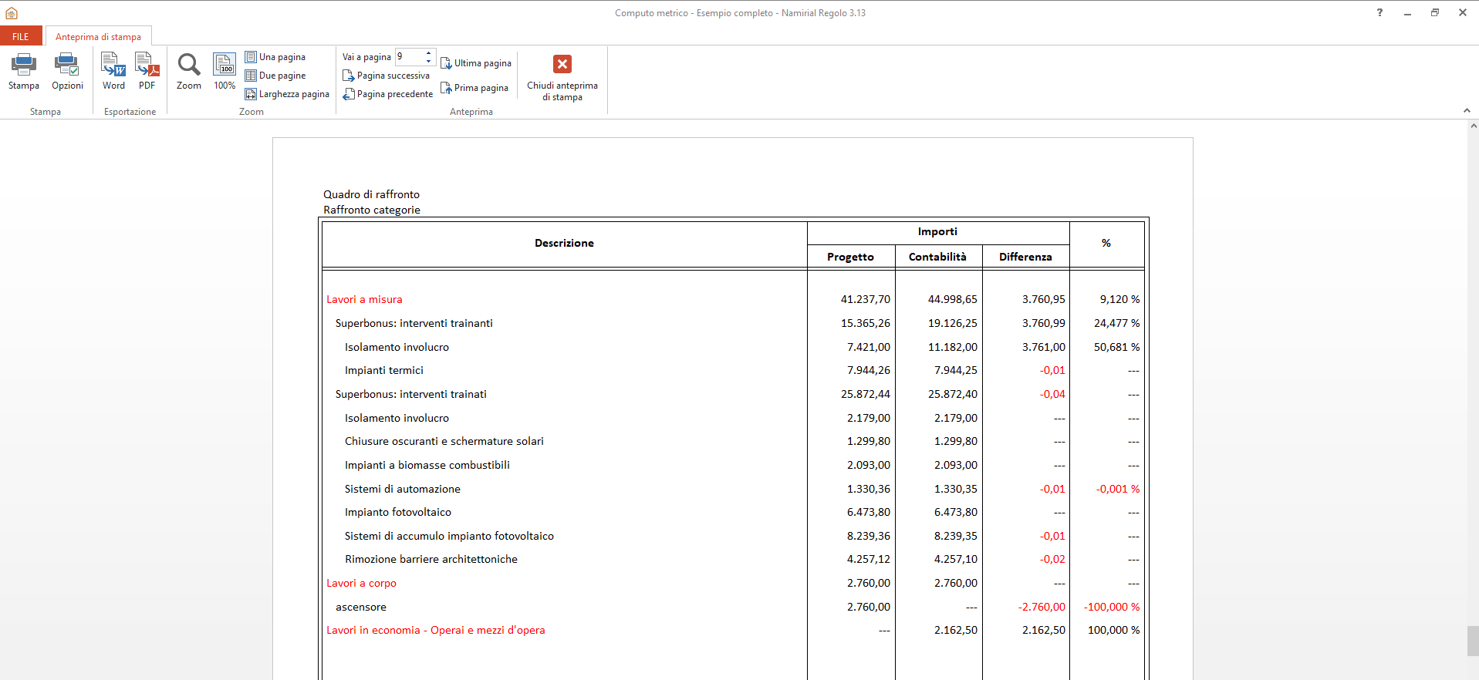The height and width of the screenshot is (680, 1479).
Task: Jump to Prima pagina
Action: coord(474,88)
